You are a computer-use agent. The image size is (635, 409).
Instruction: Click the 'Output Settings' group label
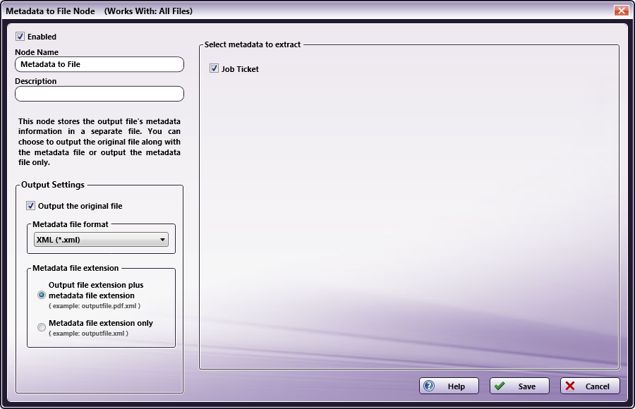(53, 185)
